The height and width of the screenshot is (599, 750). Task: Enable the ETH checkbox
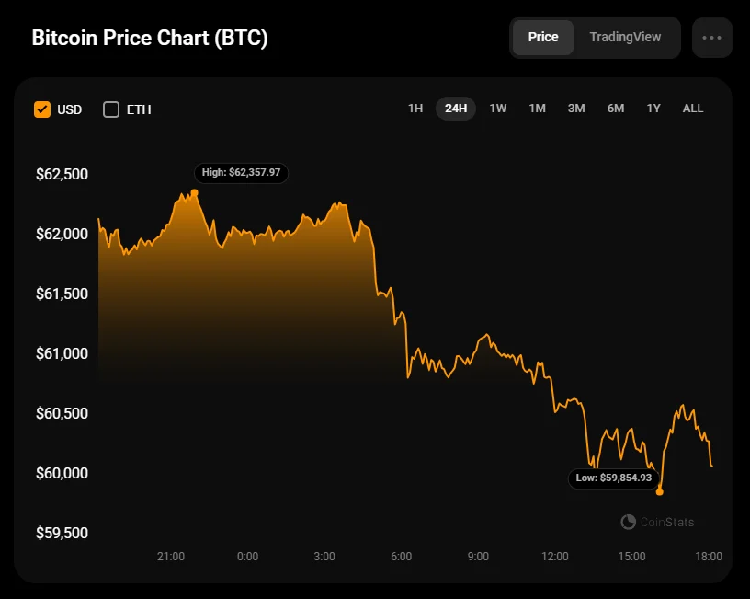tap(111, 109)
